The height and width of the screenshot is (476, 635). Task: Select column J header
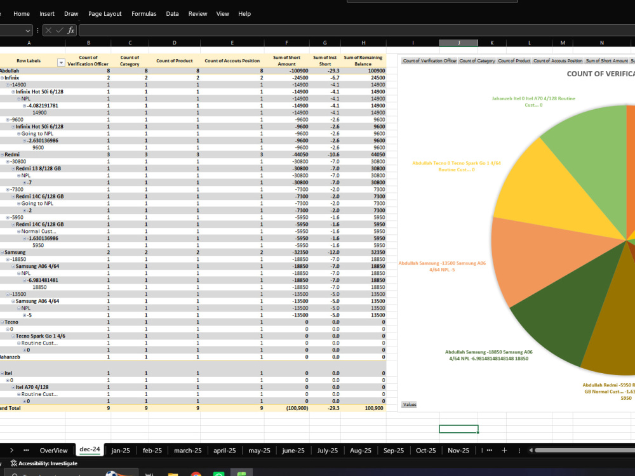[x=458, y=43]
